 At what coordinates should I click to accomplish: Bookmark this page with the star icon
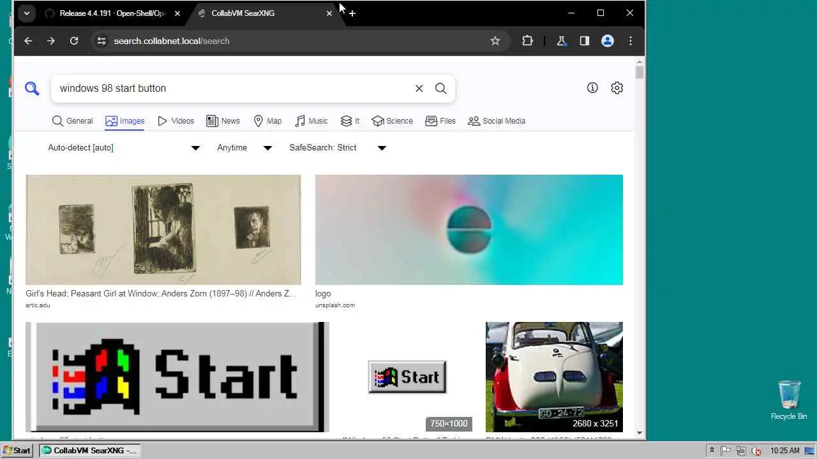coord(495,41)
